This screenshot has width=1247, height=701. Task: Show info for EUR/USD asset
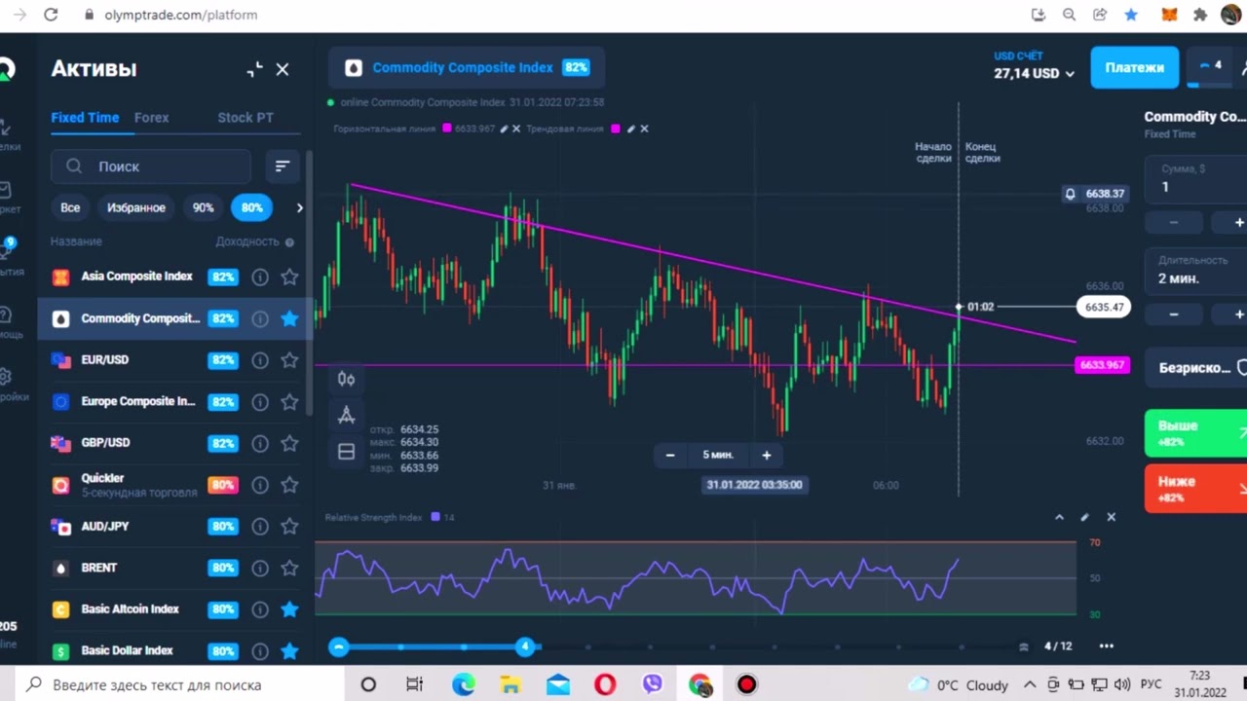click(260, 360)
